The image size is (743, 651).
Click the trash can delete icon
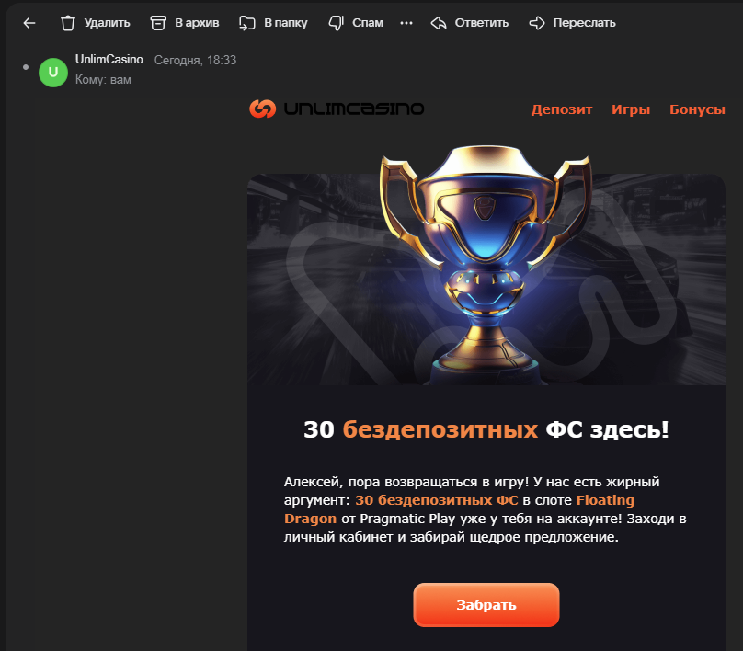click(68, 23)
